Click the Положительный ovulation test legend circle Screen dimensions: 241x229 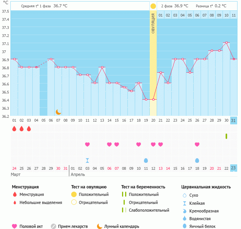(74, 195)
